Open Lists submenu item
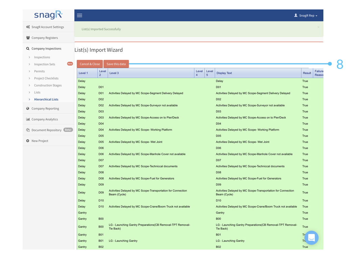The image size is (346, 259). pyautogui.click(x=37, y=92)
